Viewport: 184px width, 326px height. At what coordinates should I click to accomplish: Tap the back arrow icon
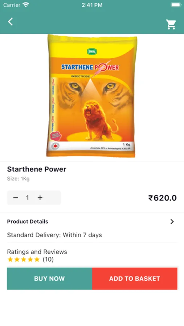(x=11, y=22)
